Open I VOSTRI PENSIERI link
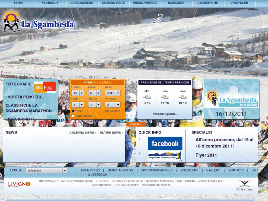 pos(25,97)
